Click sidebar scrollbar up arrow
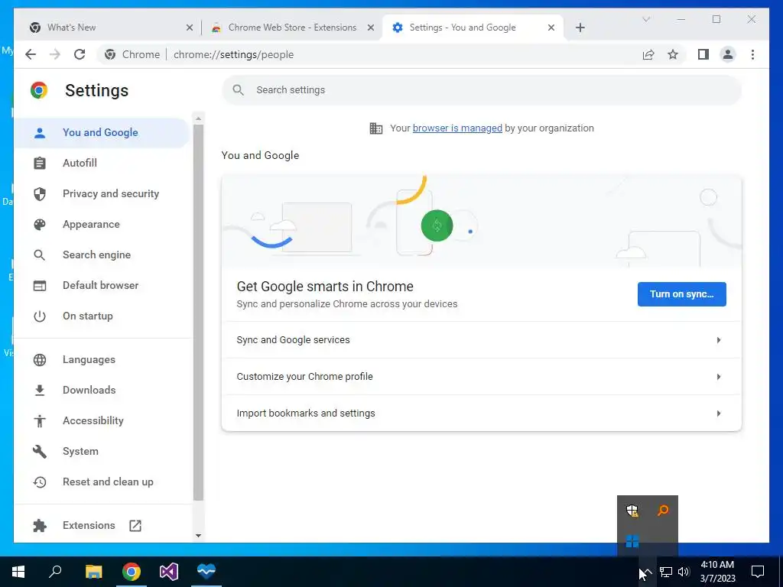 198,118
